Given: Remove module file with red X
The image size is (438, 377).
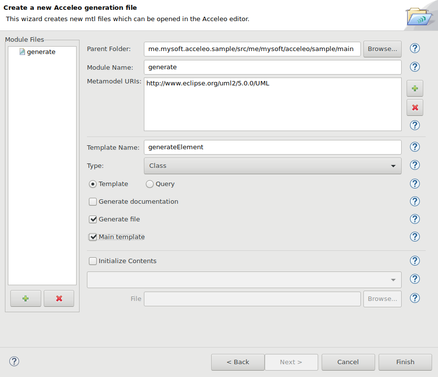Looking at the screenshot, I should 59,298.
